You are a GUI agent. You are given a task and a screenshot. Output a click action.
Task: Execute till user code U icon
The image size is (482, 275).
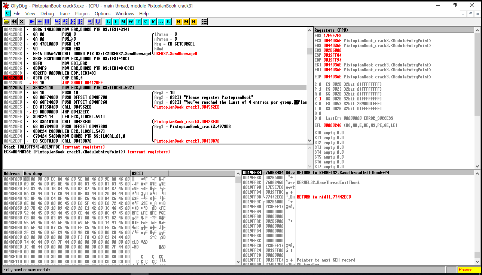tap(98, 22)
